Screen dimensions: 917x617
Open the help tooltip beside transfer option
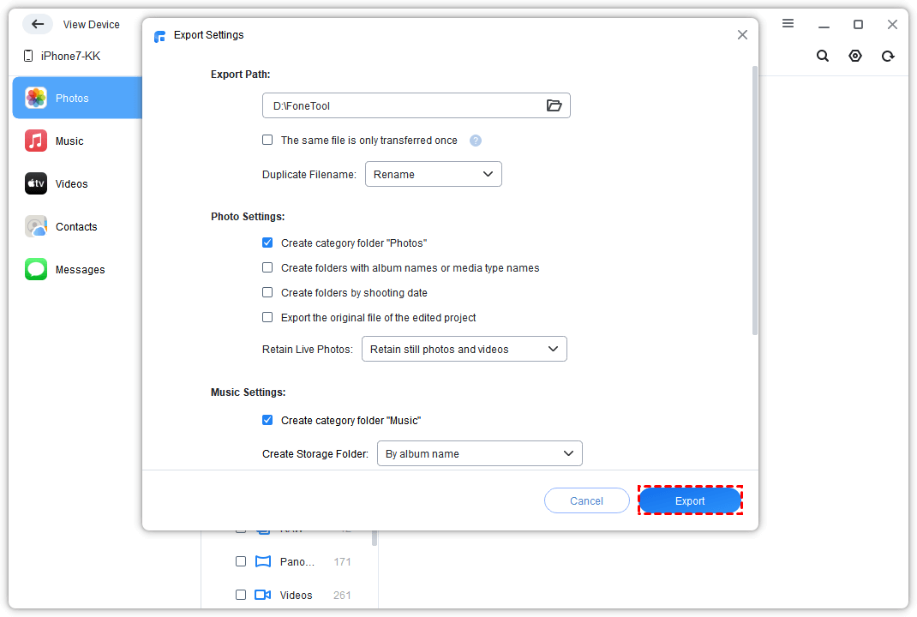pyautogui.click(x=475, y=140)
